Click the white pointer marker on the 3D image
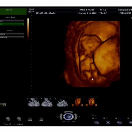Image resolution: width=132 pixels, height=132 pixels. coord(92,79)
